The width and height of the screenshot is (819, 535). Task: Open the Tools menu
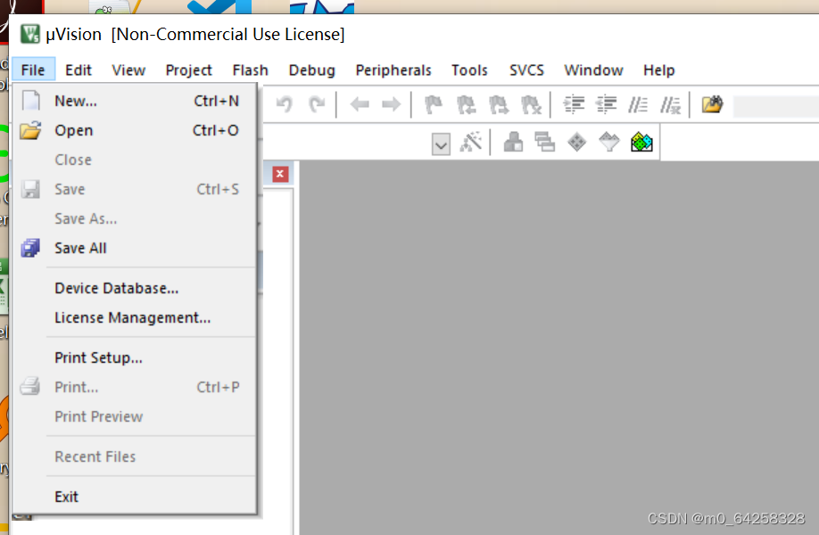469,70
